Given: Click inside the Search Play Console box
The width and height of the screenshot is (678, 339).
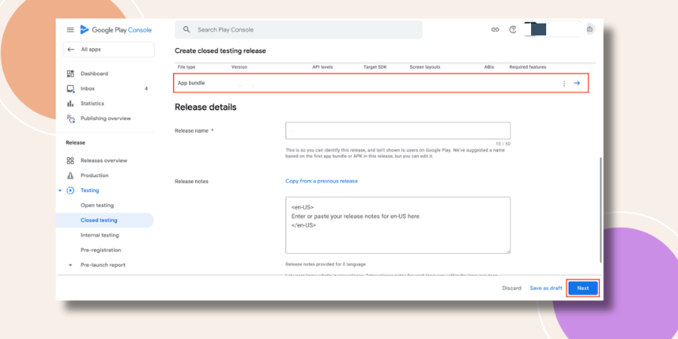Looking at the screenshot, I should tap(299, 30).
